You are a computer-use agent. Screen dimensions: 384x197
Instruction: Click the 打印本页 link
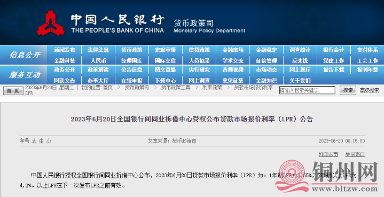coord(328,154)
